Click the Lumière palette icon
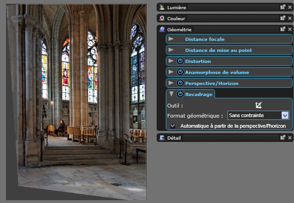 click(162, 7)
